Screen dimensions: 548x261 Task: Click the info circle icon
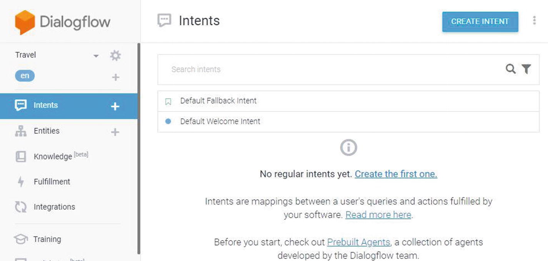(348, 148)
